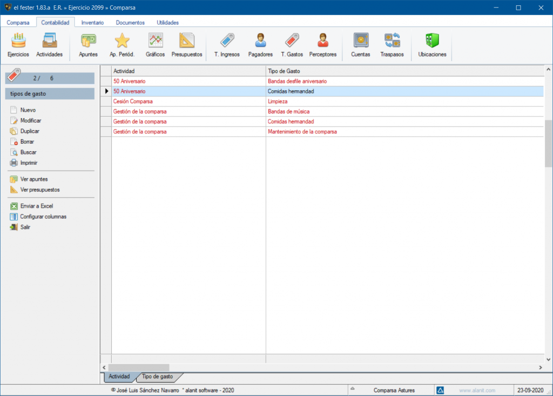Open the Gráficos chart icon
The height and width of the screenshot is (396, 553).
point(156,41)
